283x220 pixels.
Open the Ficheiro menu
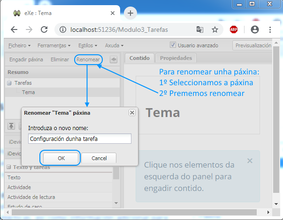(x=19, y=45)
